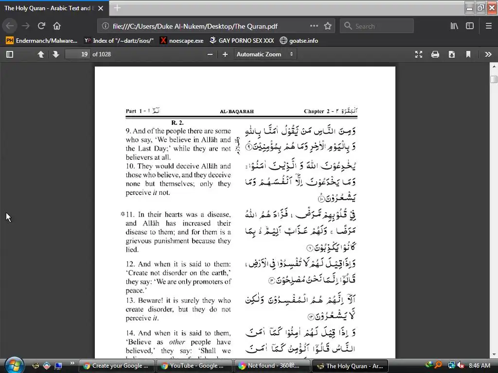This screenshot has height=373, width=498.
Task: Click 'Part 1' in page header
Action: [134, 111]
